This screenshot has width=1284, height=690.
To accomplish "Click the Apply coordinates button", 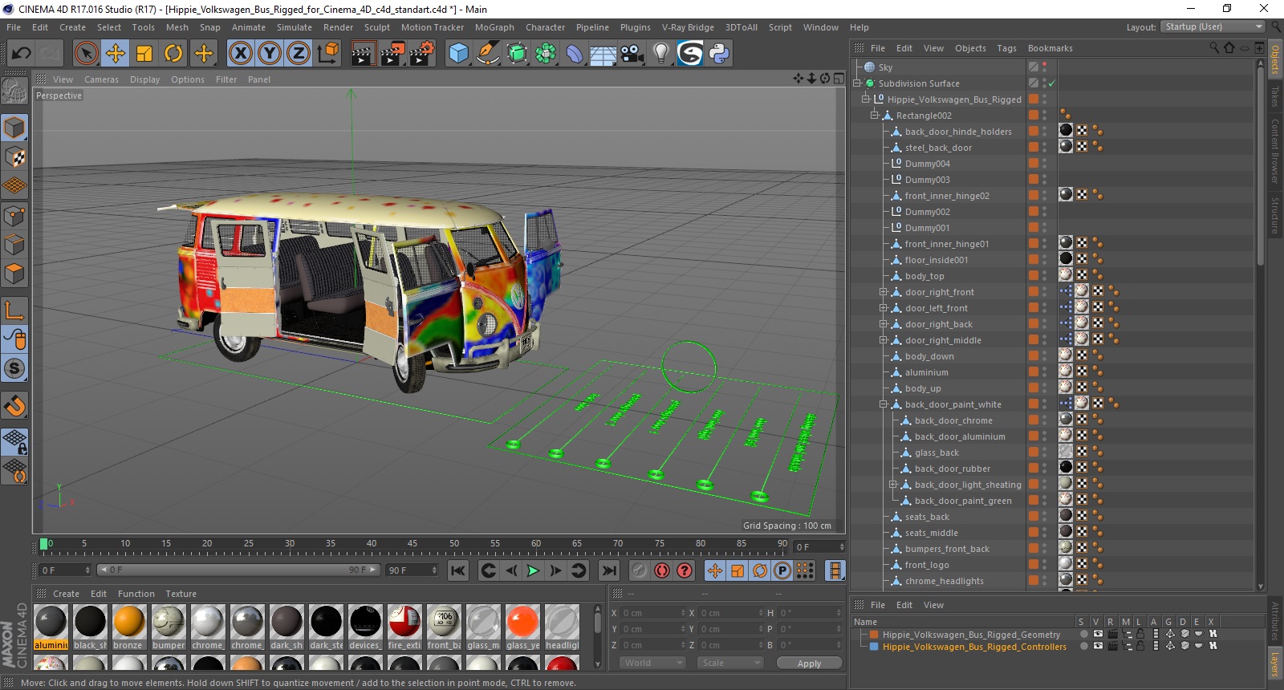I will pos(809,664).
